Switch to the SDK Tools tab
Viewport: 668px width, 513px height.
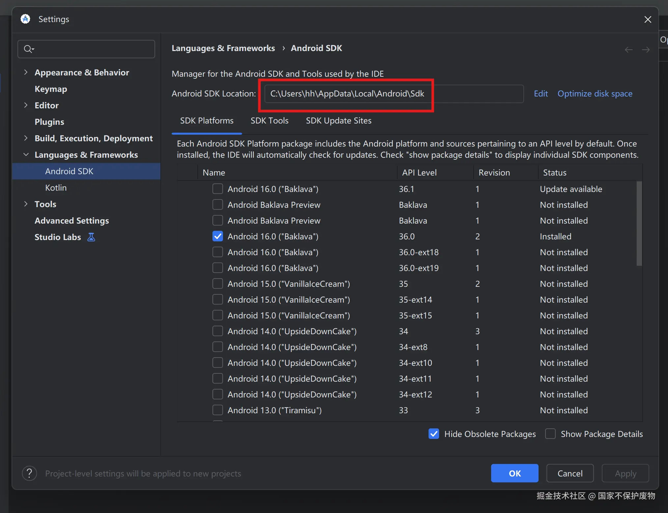269,121
